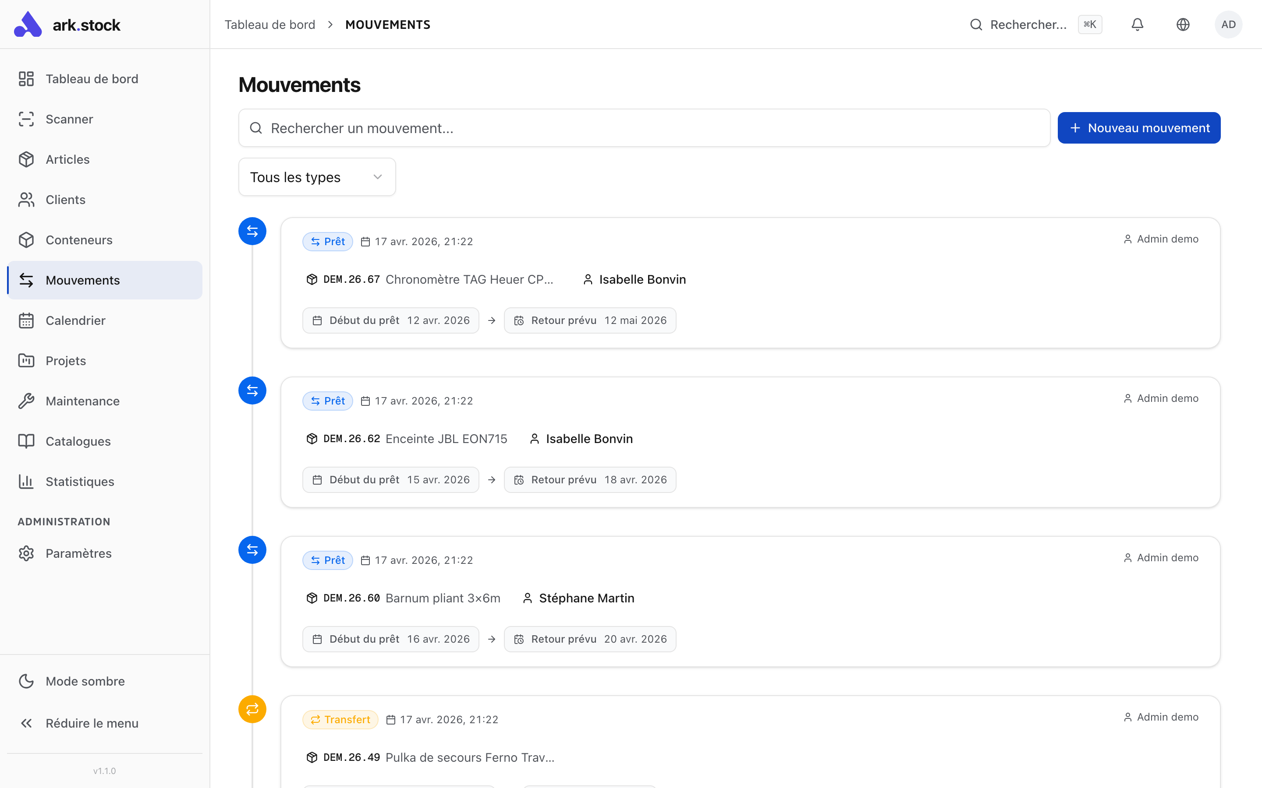
Task: Click the Prêt status badge on DEM.26.67
Action: tap(327, 241)
